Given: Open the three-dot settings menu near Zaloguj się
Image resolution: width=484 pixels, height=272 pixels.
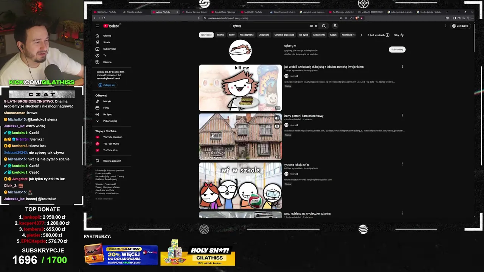Looking at the screenshot, I should click(x=446, y=26).
